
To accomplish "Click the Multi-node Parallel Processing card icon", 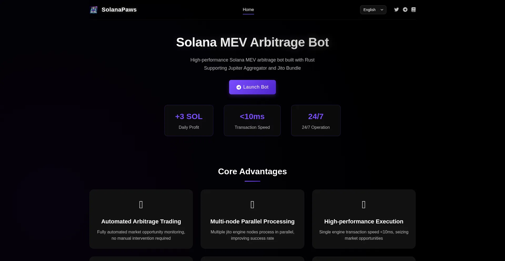I will [252, 204].
